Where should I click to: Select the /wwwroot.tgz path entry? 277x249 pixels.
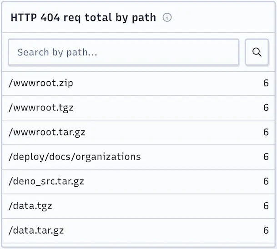point(41,108)
